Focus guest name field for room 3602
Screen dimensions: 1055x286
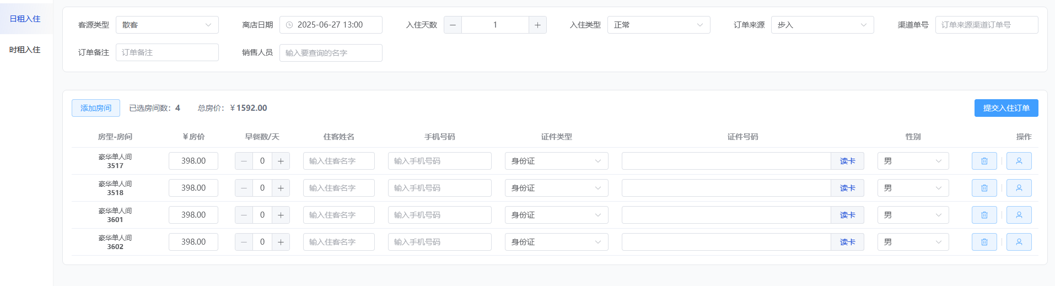339,242
